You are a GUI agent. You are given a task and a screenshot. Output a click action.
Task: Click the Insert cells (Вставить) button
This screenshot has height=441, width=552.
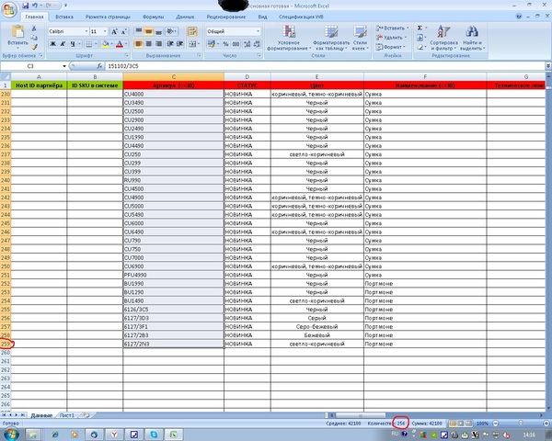pos(393,28)
